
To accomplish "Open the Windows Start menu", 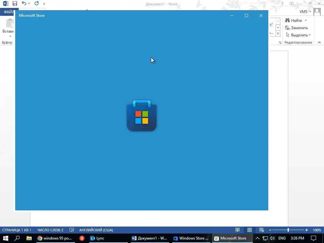I will [x=6, y=238].
